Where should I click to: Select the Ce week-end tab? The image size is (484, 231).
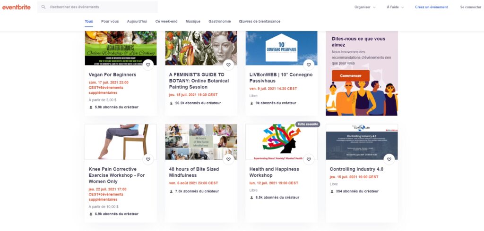click(166, 21)
